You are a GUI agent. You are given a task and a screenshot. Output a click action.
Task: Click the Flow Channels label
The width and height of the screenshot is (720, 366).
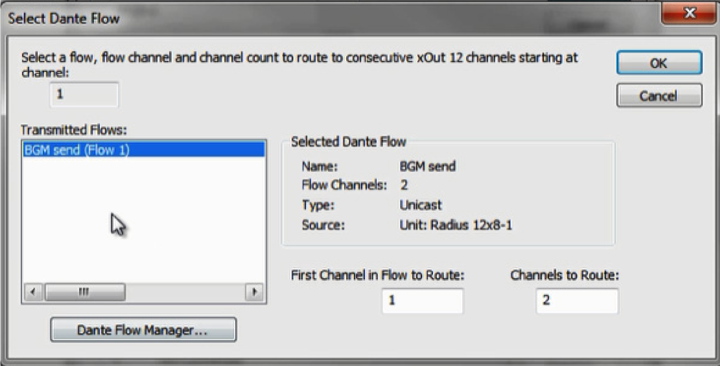coord(344,185)
